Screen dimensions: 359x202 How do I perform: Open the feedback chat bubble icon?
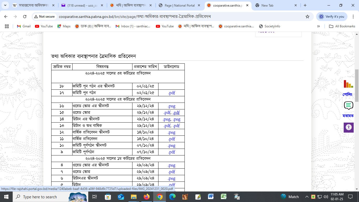(348, 105)
